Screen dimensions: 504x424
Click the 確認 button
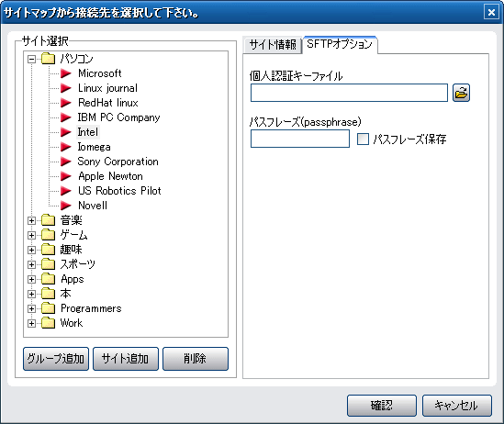382,406
